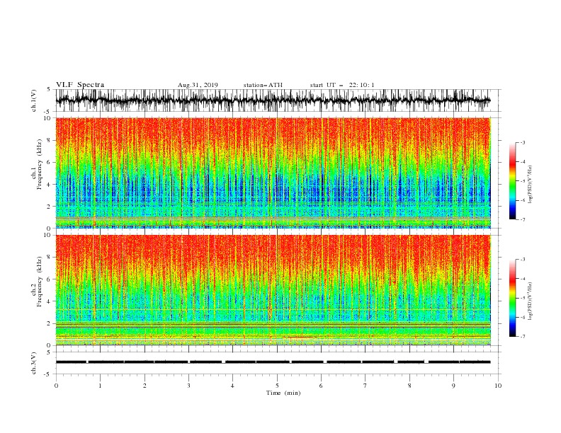Click time axis tick label 0
Screen dimensions: 561x433
pyautogui.click(x=56, y=386)
